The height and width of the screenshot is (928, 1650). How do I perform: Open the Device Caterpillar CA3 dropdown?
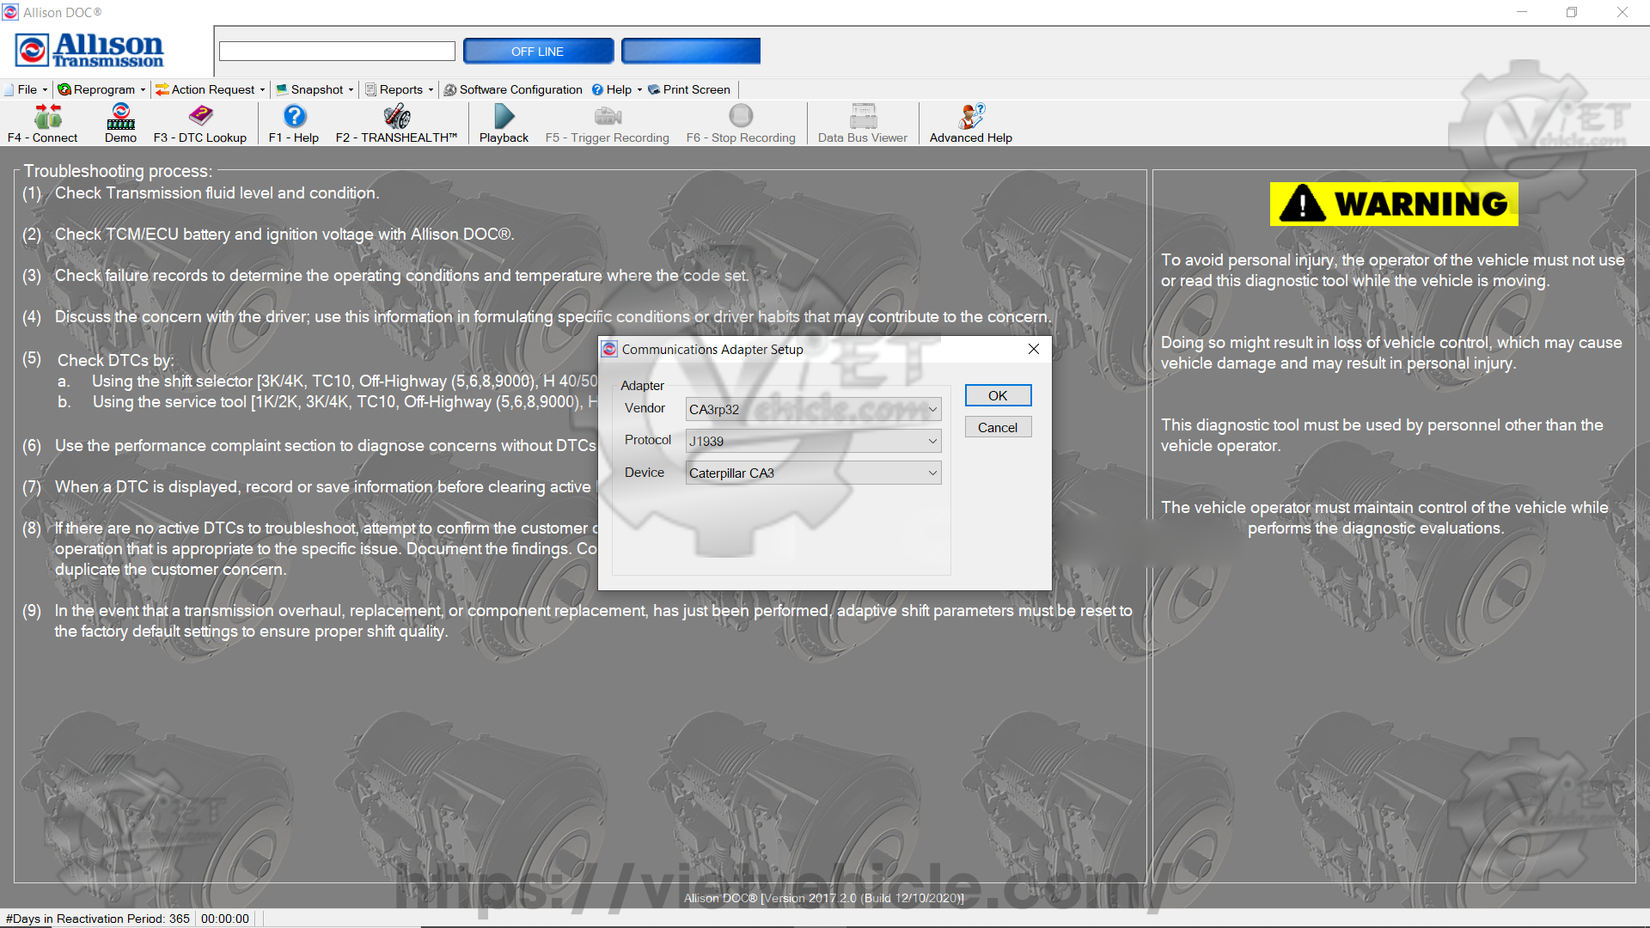point(813,473)
